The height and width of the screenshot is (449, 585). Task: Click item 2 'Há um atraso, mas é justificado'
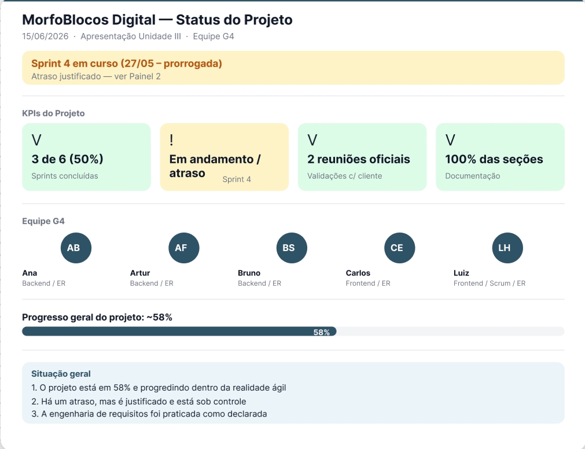pyautogui.click(x=139, y=402)
